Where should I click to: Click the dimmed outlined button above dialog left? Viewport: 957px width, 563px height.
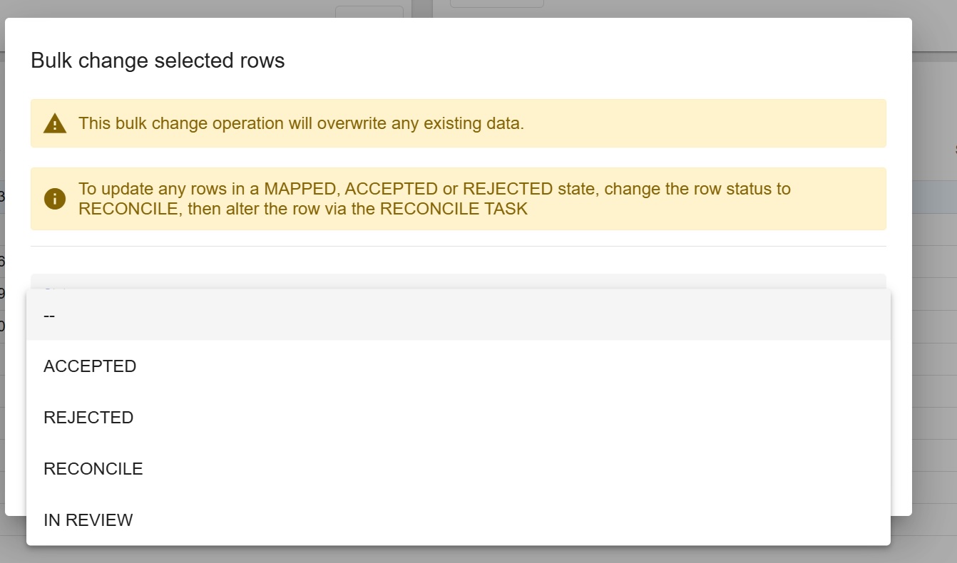click(x=369, y=11)
